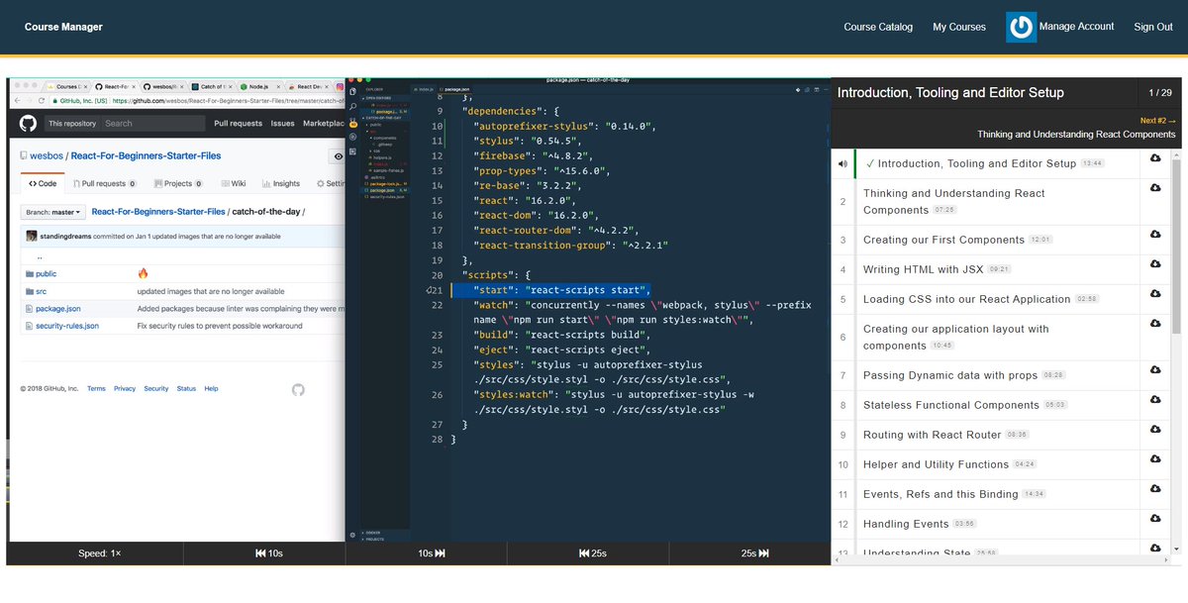Viewport: 1188px width, 603px height.
Task: Click the public folder icon in the video
Action: click(29, 273)
